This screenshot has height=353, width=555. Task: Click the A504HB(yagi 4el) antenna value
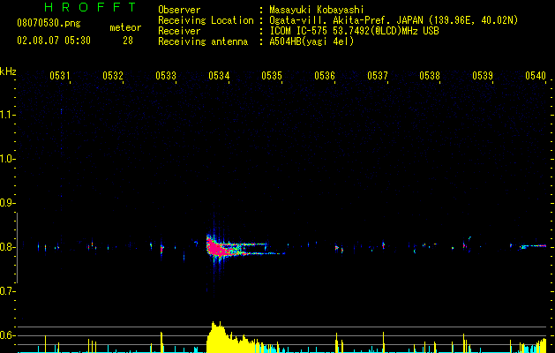pyautogui.click(x=311, y=41)
